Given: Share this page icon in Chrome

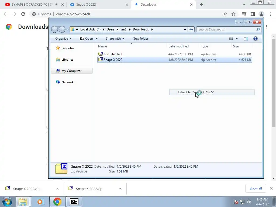Looking at the screenshot, I should point(225,14).
